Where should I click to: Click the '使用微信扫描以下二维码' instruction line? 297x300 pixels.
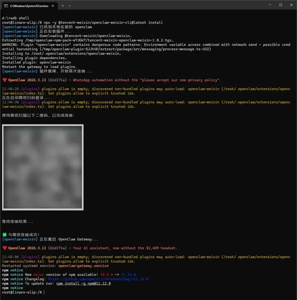(38, 115)
